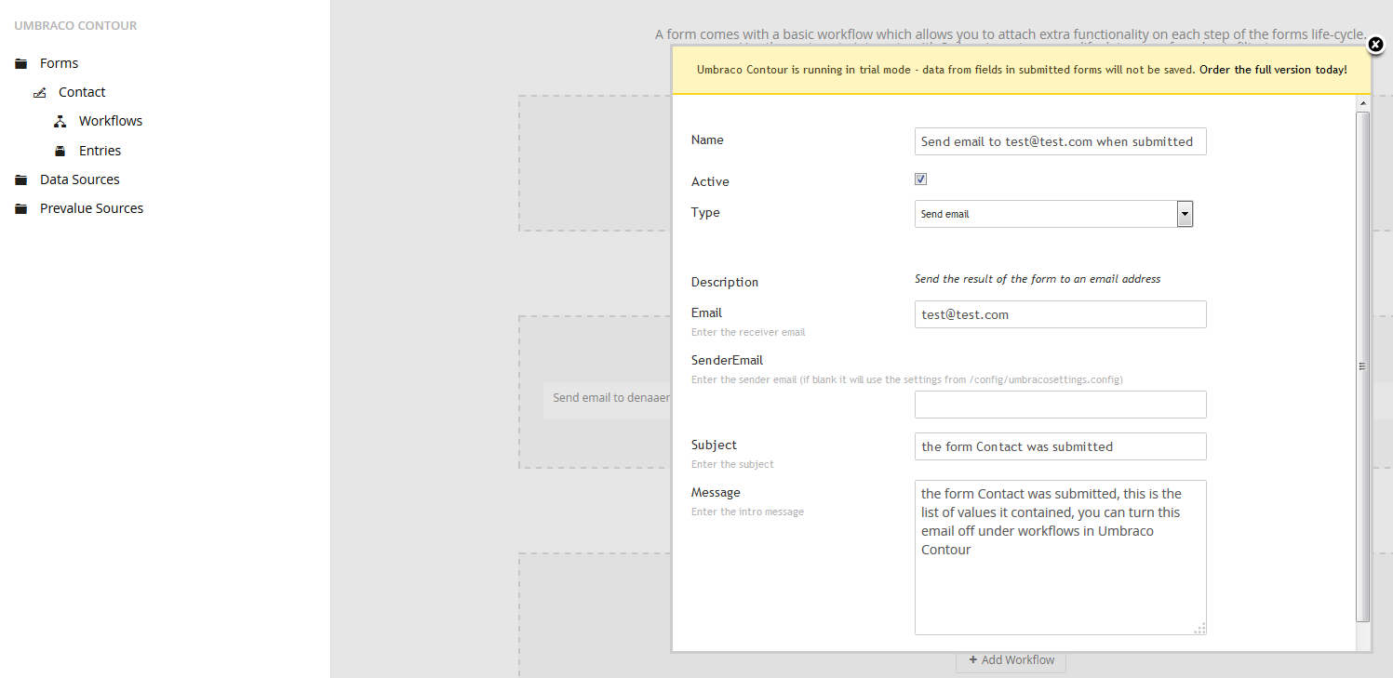
Task: Click the dialog vertical scrollbar handle
Action: 1362,366
